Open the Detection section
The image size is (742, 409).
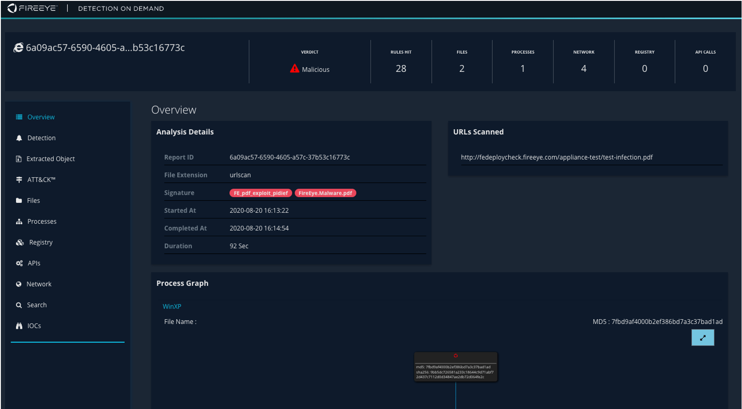41,138
